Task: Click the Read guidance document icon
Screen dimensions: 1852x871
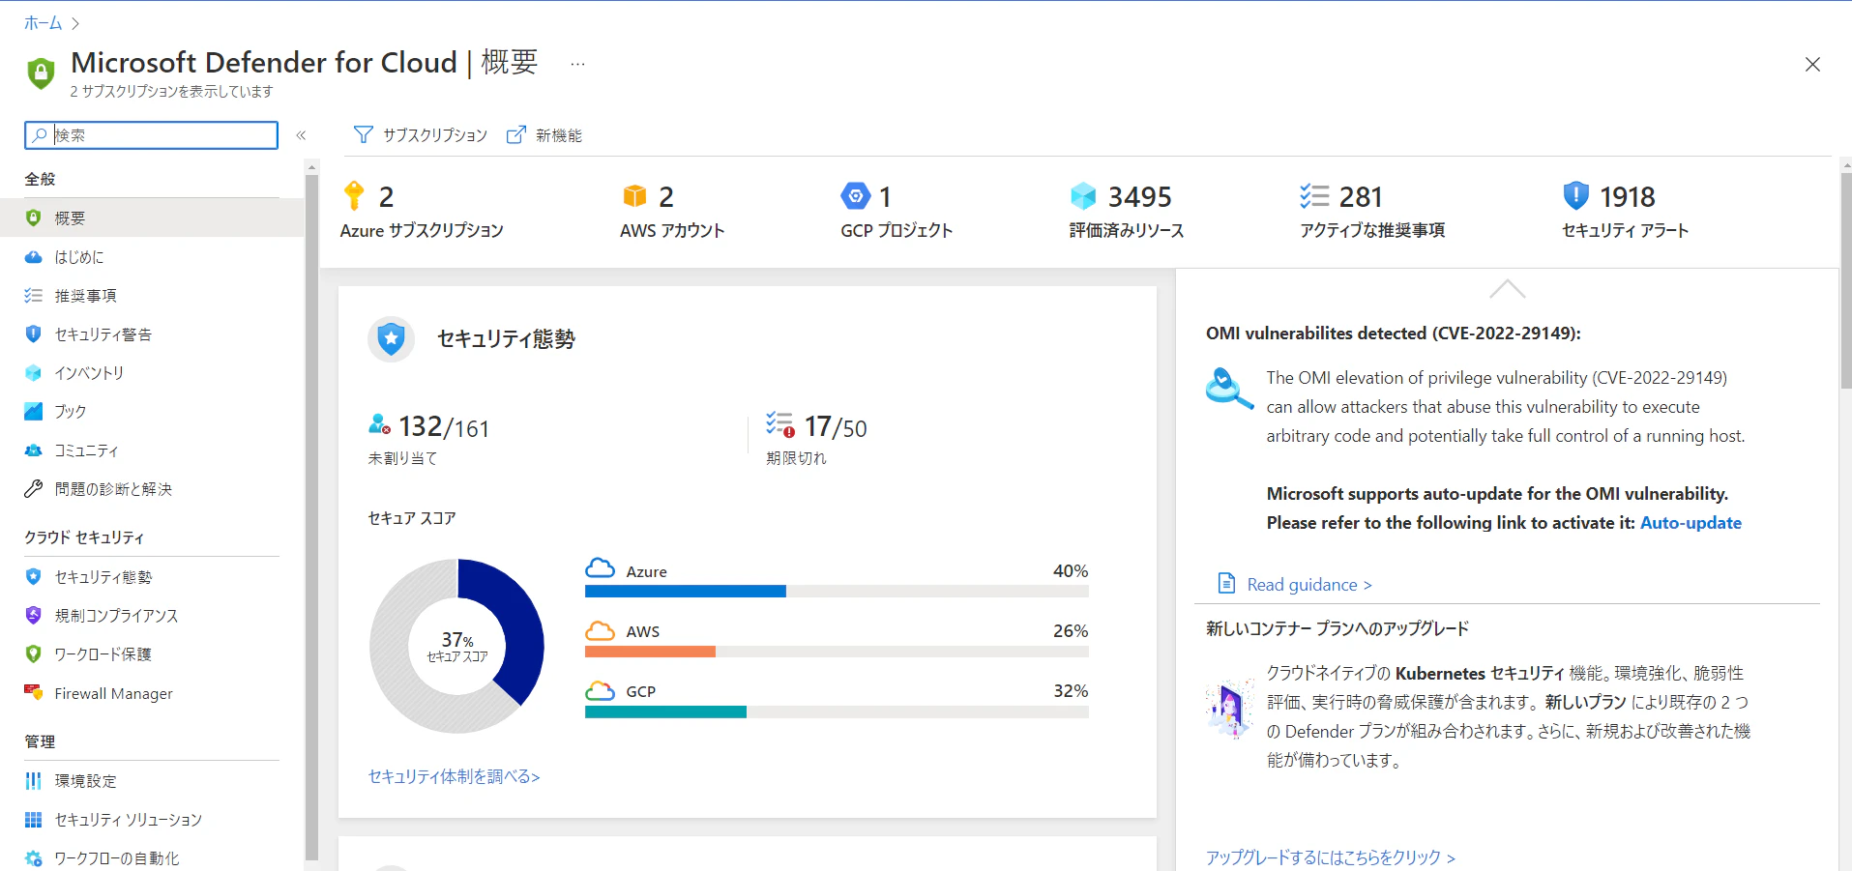Action: click(1226, 584)
